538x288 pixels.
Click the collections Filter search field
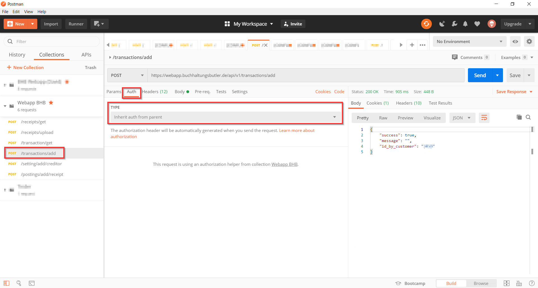[56, 42]
